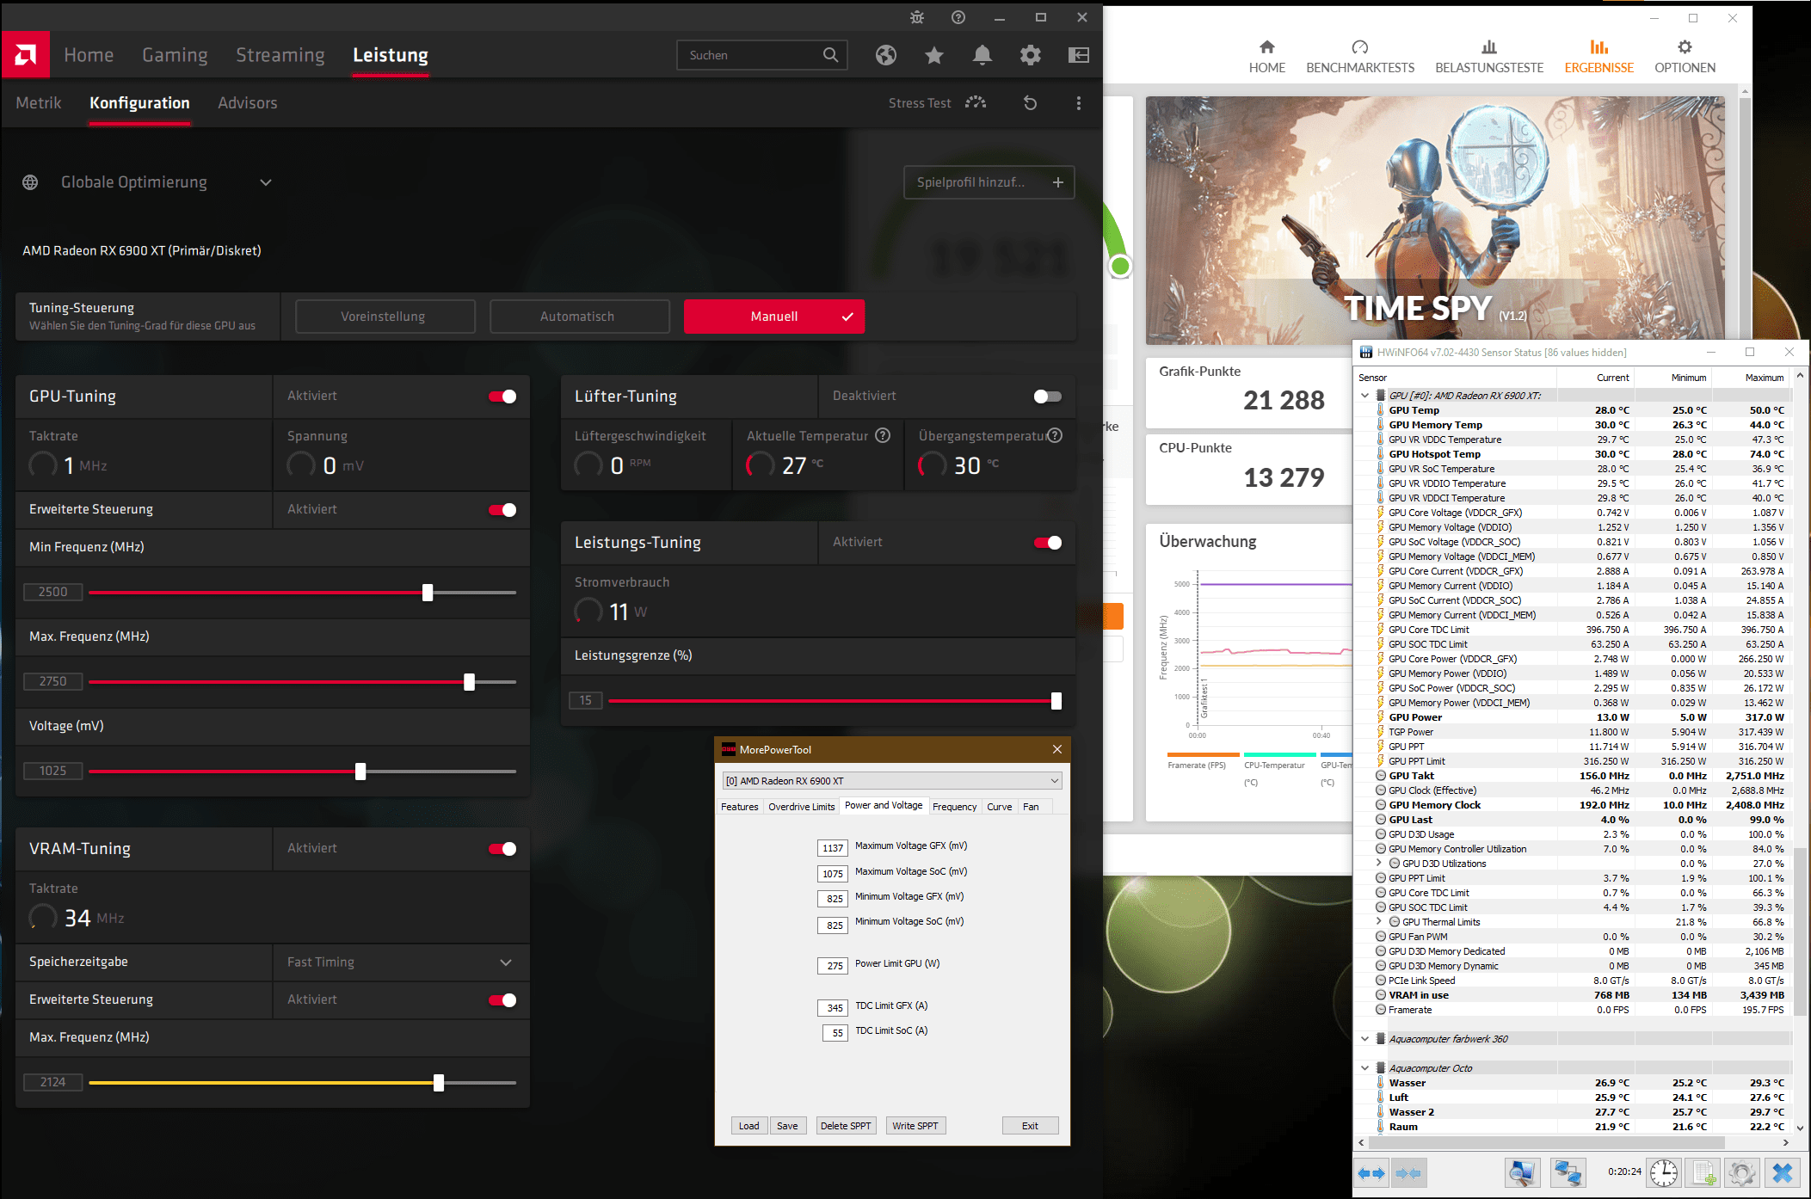This screenshot has height=1199, width=1811.
Task: Click the Leistungsgrenze slider handle
Action: coord(1056,701)
